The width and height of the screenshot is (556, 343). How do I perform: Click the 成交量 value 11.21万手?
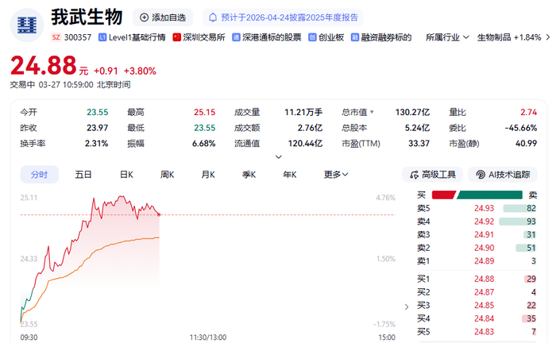click(x=303, y=112)
